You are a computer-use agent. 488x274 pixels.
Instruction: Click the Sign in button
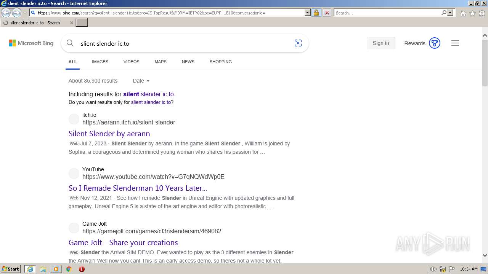pyautogui.click(x=381, y=43)
